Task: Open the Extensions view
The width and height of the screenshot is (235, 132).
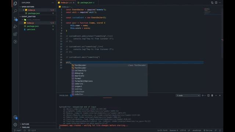Action: [15, 34]
